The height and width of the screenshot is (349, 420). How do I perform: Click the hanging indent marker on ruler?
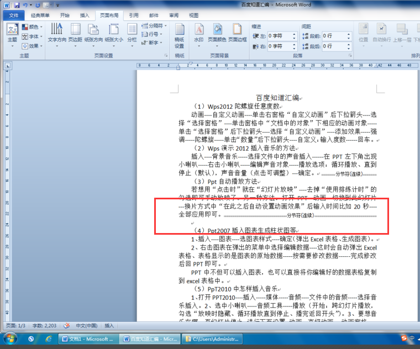[x=178, y=66]
